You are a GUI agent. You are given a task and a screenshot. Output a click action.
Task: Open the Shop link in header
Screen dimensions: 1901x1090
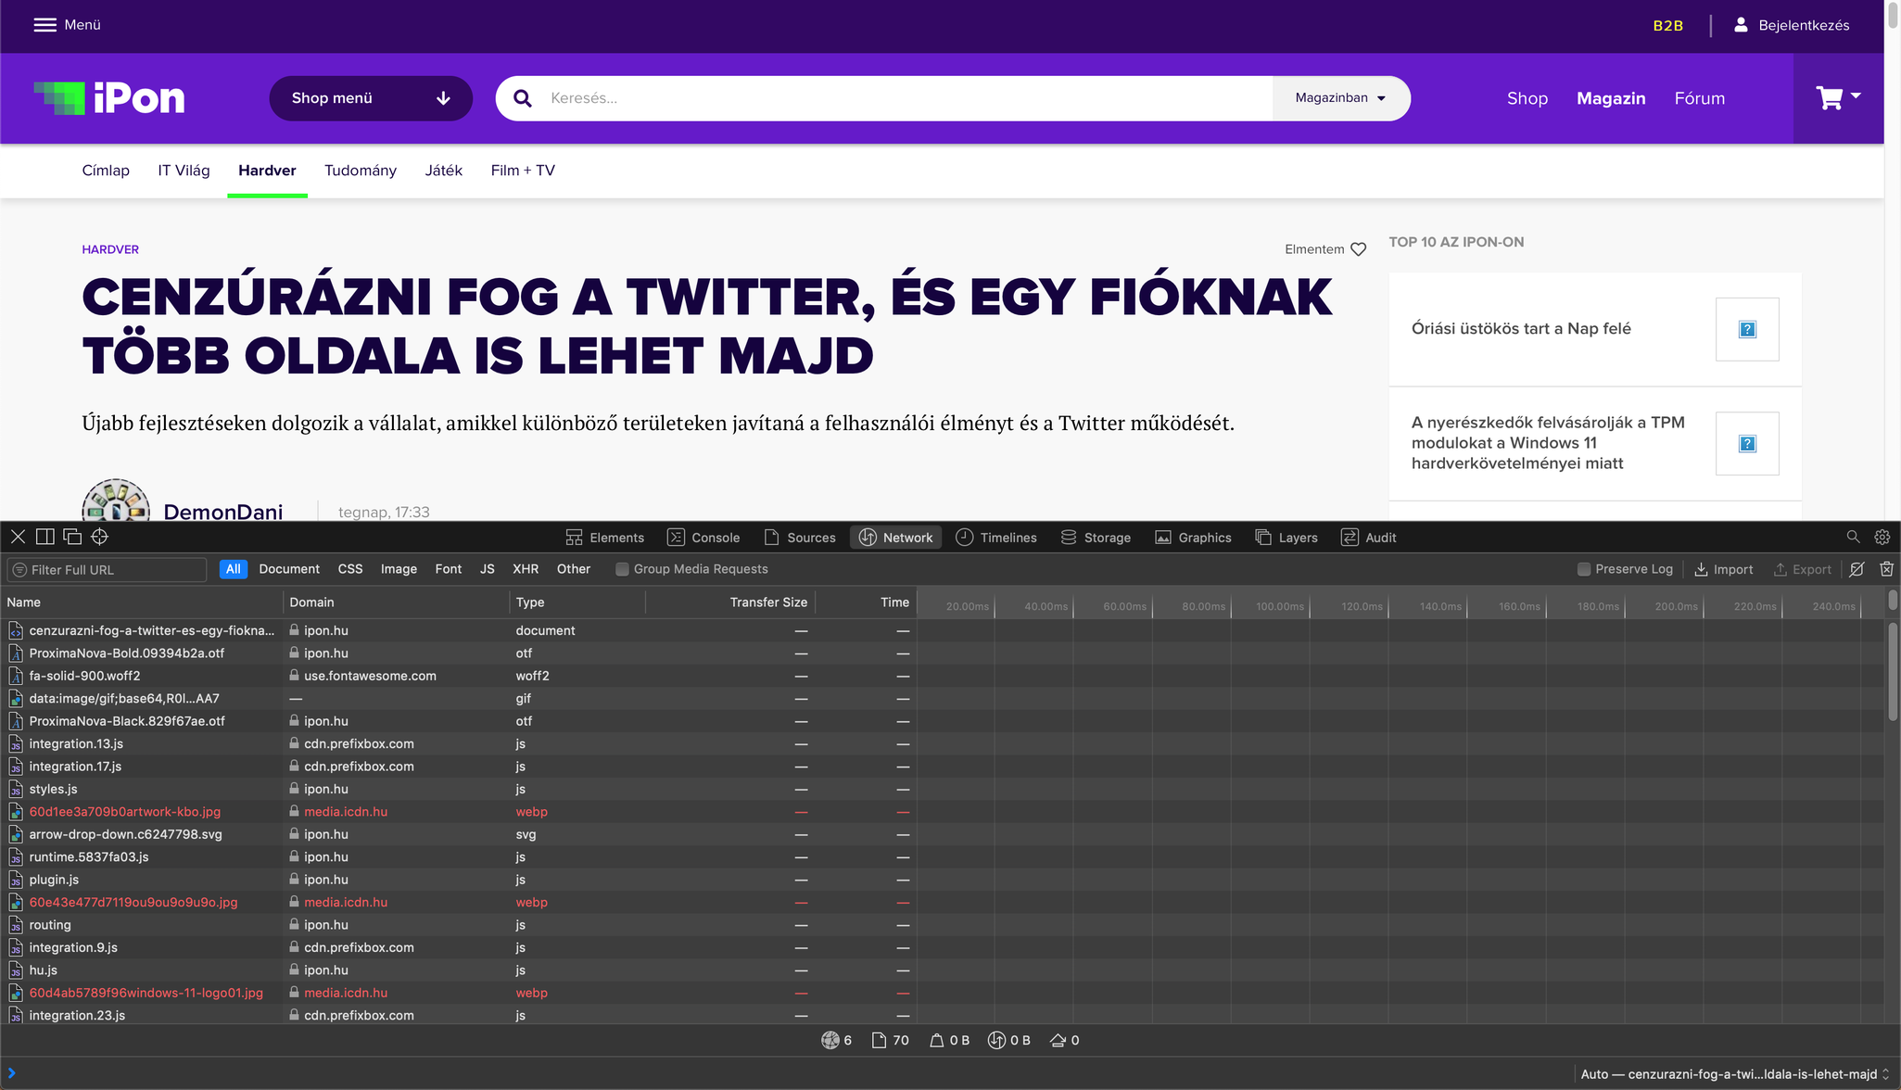(1527, 98)
